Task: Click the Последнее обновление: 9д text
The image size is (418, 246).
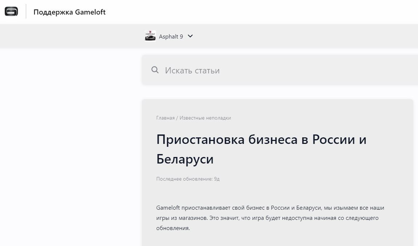Action: pyautogui.click(x=188, y=179)
